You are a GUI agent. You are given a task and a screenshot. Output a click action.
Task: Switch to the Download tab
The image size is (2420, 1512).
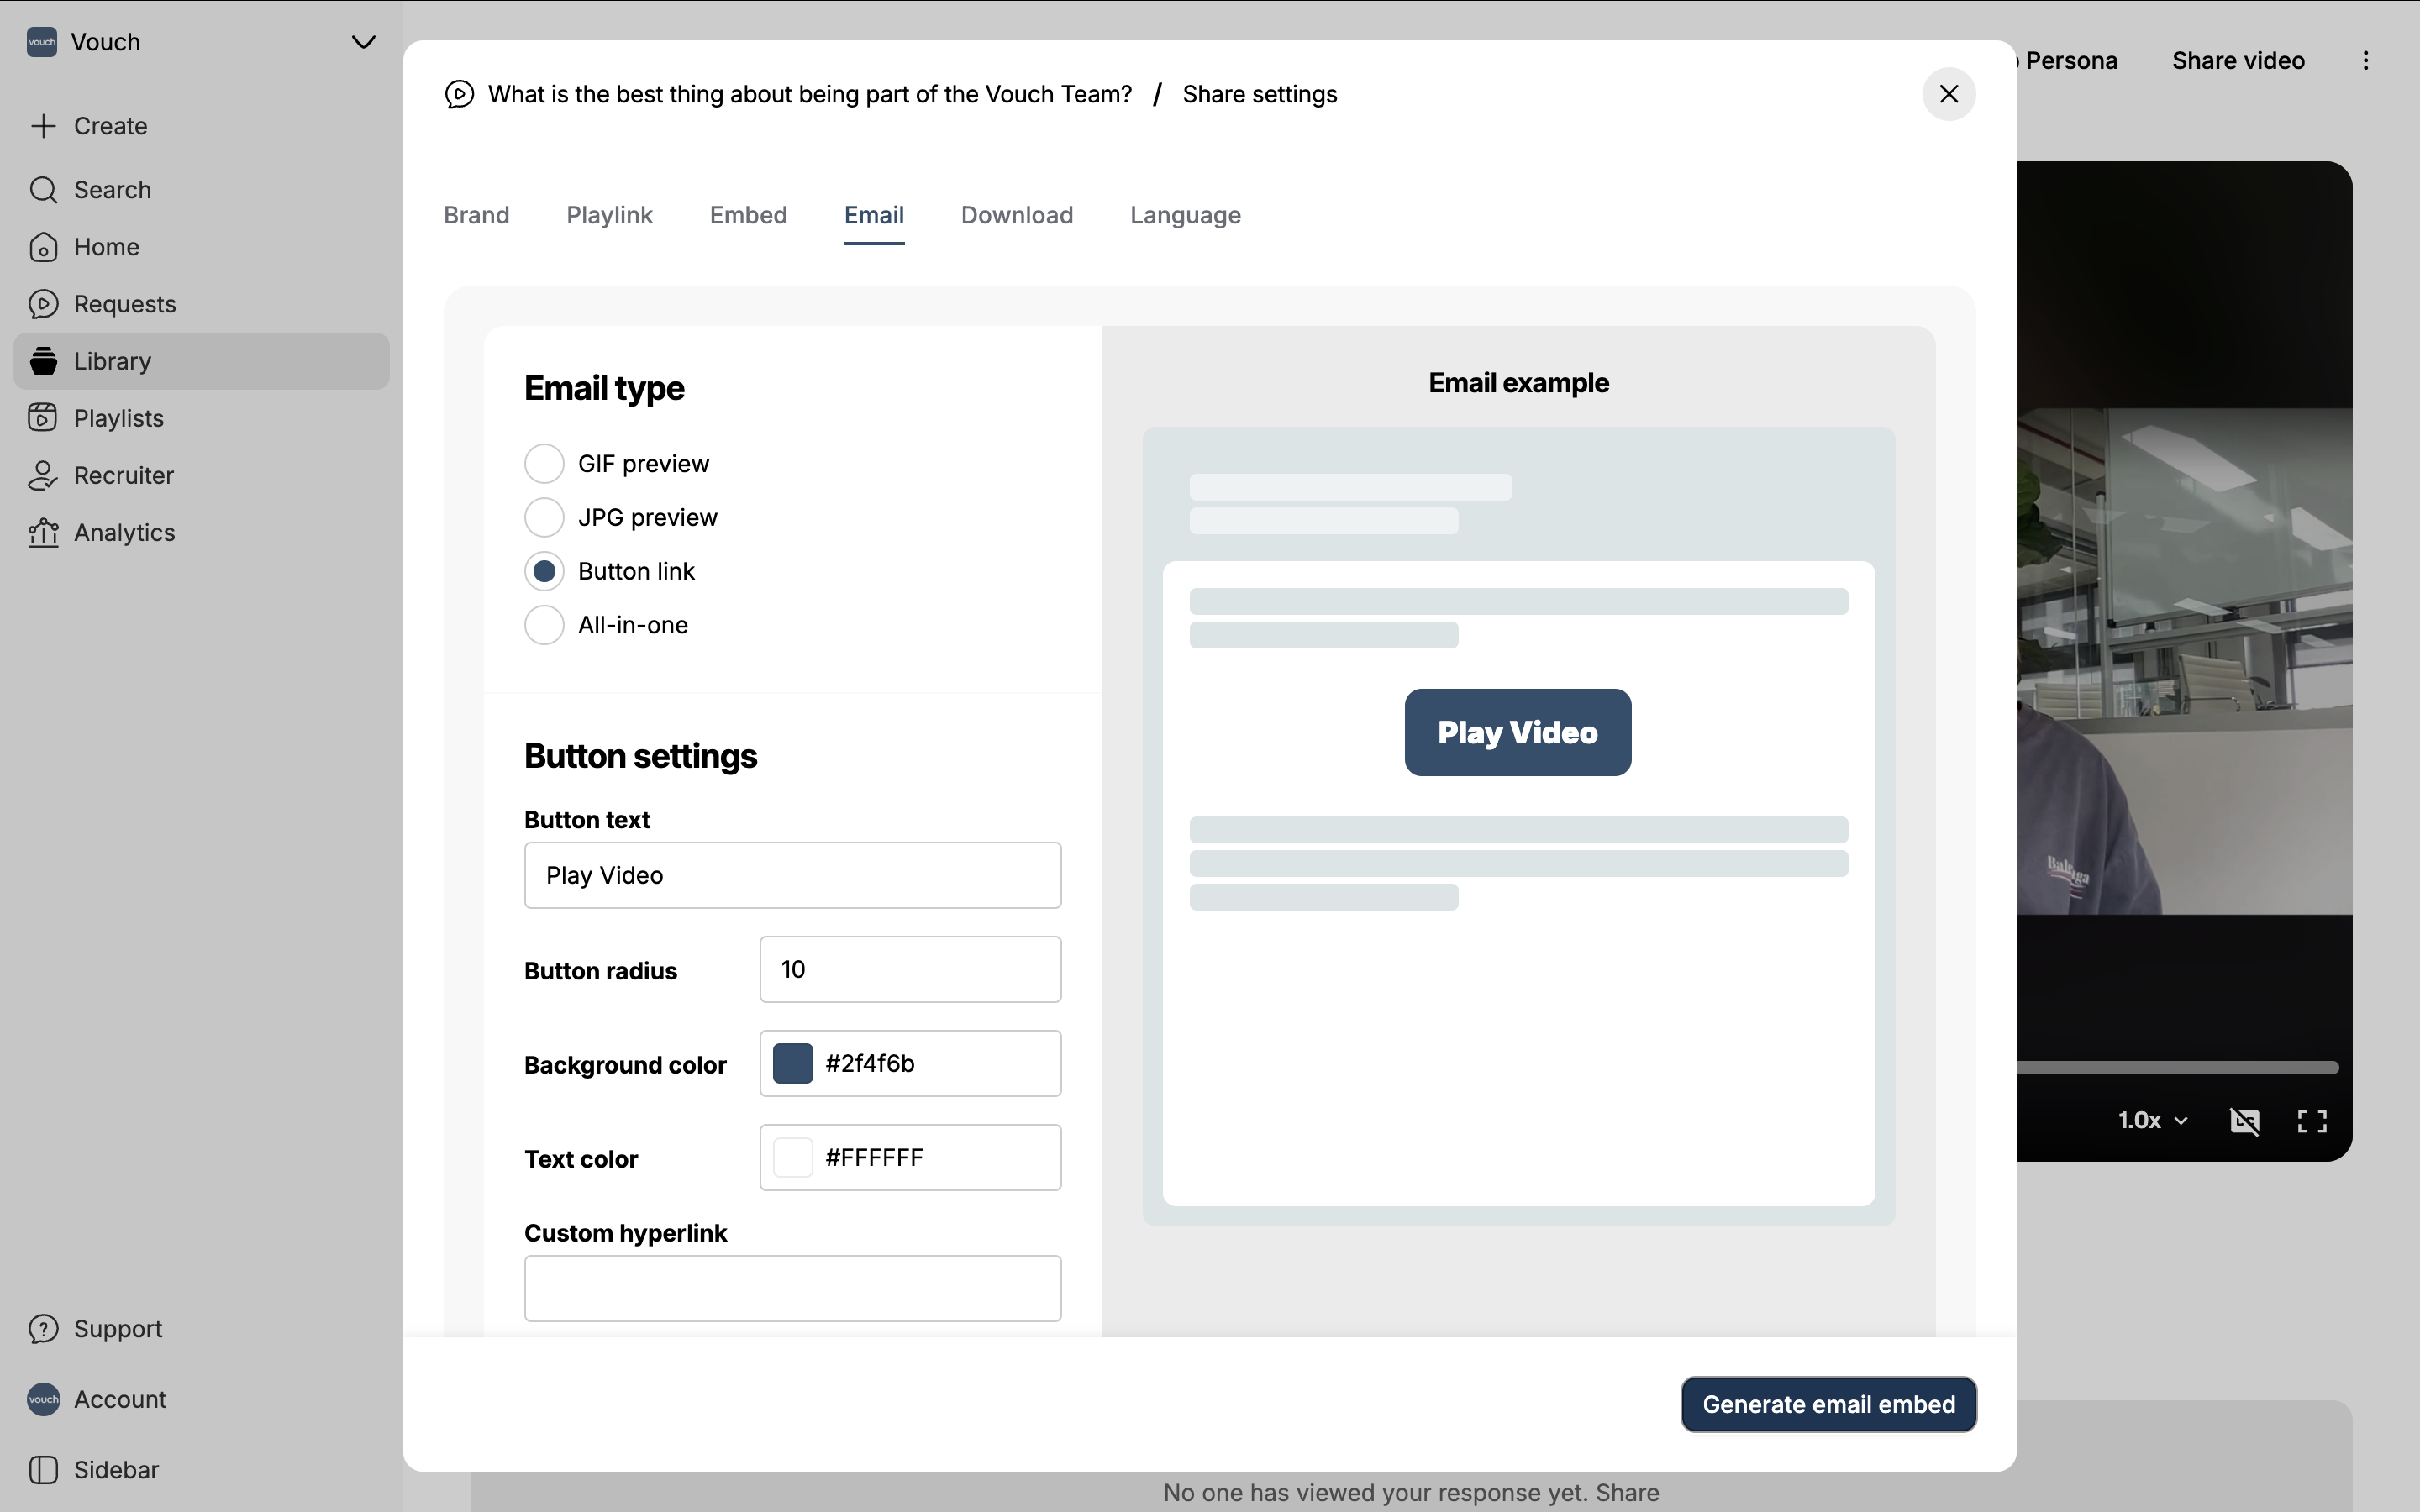point(1017,215)
